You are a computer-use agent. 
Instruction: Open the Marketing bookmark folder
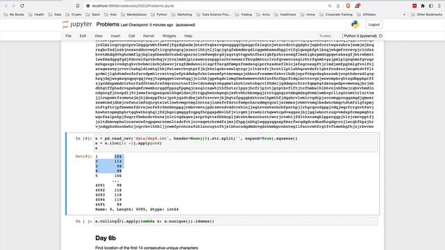[181, 15]
